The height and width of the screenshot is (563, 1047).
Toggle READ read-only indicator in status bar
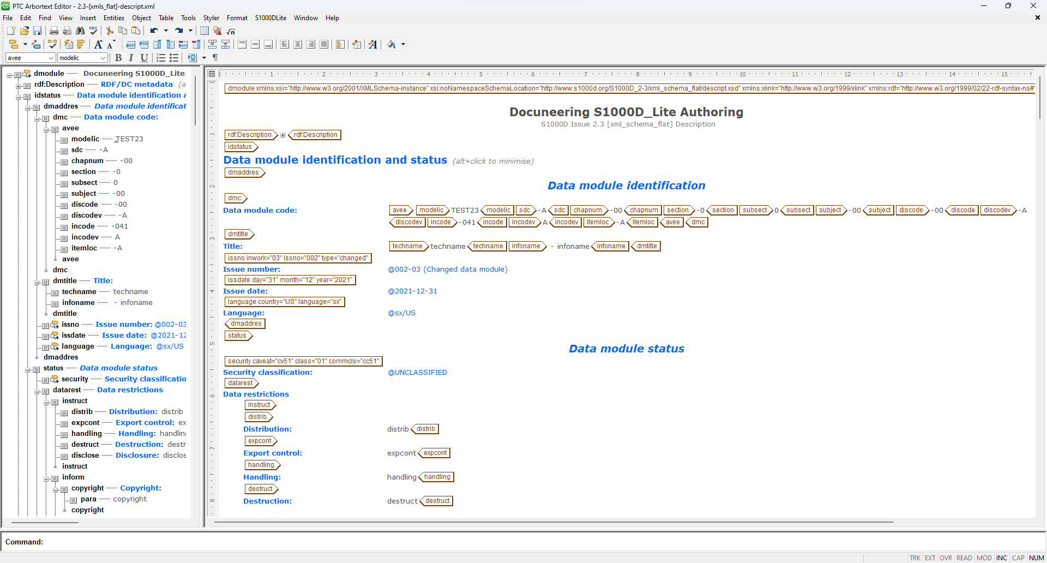click(x=964, y=558)
